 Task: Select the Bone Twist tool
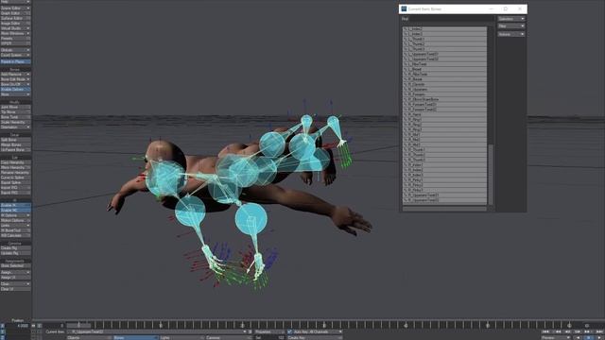15,117
